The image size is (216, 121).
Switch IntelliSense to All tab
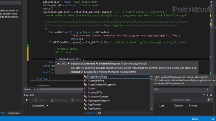[99, 113]
